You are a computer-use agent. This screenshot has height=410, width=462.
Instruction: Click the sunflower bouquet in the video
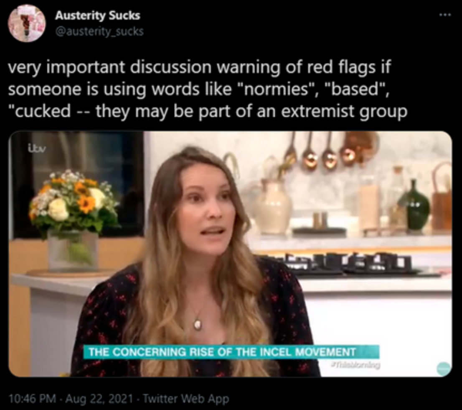[74, 201]
